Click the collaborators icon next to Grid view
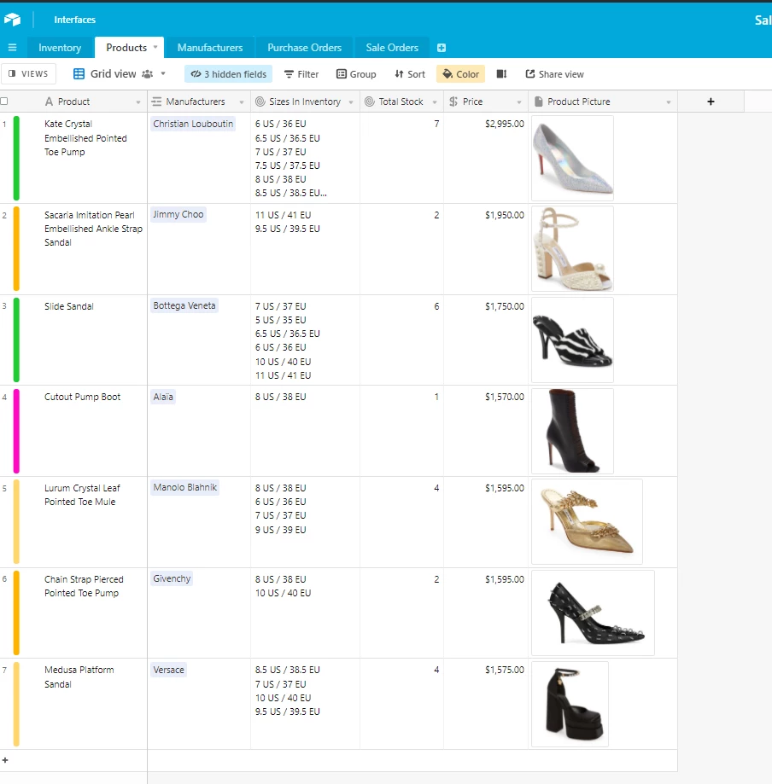Viewport: 772px width, 784px height. pyautogui.click(x=147, y=74)
